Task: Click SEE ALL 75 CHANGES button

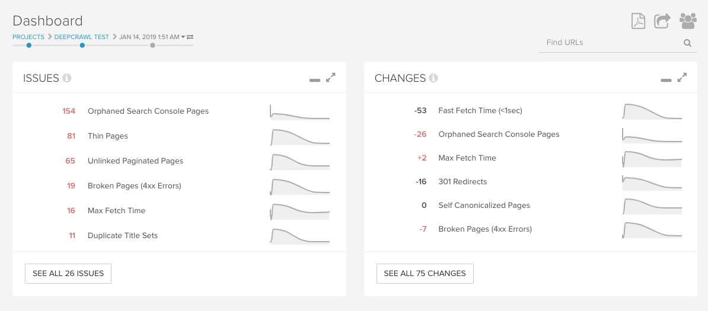Action: pyautogui.click(x=425, y=274)
